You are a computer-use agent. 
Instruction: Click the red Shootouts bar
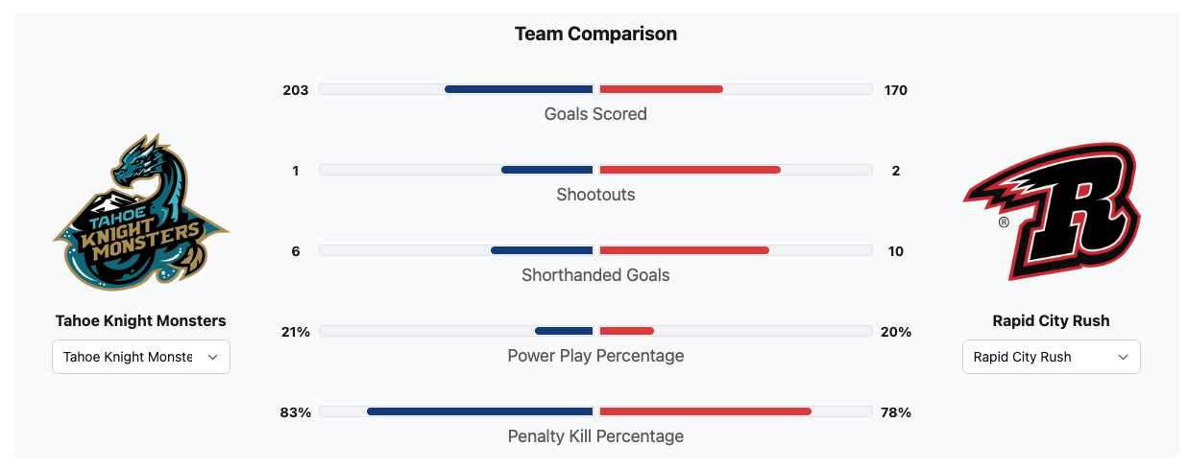click(690, 170)
